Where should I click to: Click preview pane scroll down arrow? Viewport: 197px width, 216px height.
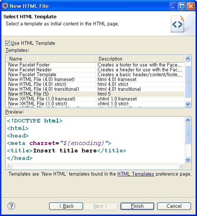click(x=188, y=160)
